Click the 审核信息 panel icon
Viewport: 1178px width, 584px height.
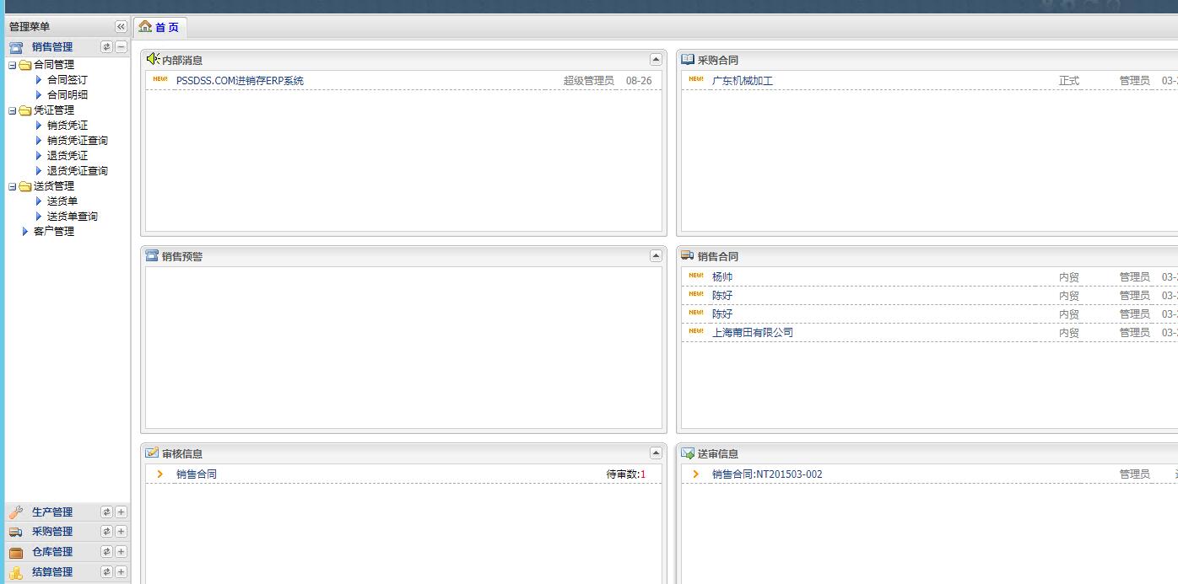coord(152,453)
